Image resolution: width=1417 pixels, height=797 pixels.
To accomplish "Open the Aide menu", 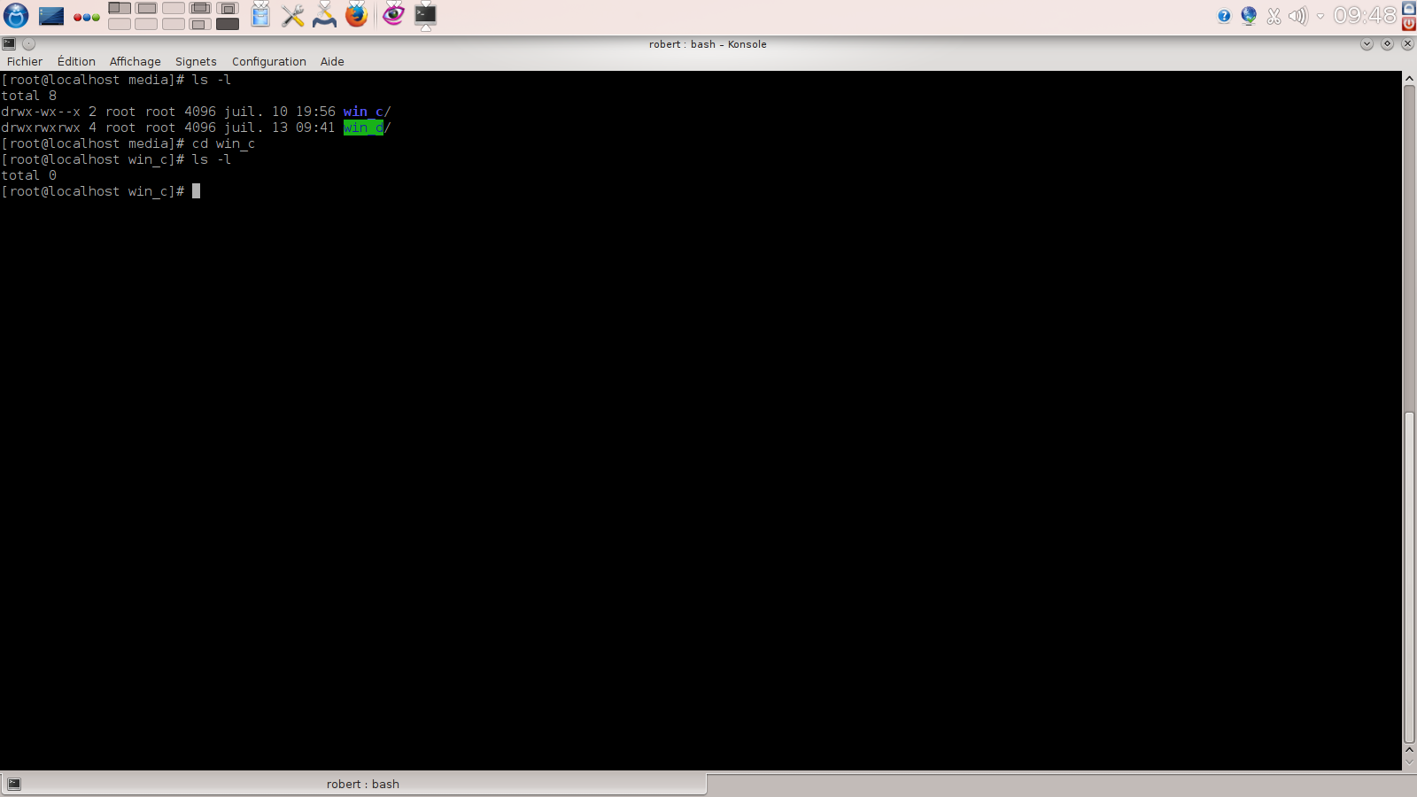I will tap(332, 61).
